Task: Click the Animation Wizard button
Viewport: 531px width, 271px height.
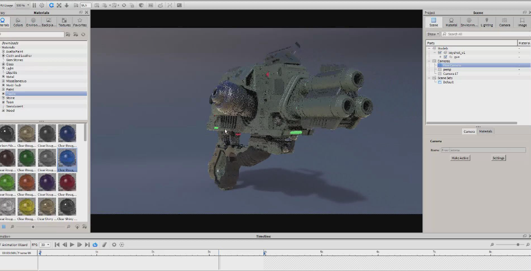Action: coord(15,245)
